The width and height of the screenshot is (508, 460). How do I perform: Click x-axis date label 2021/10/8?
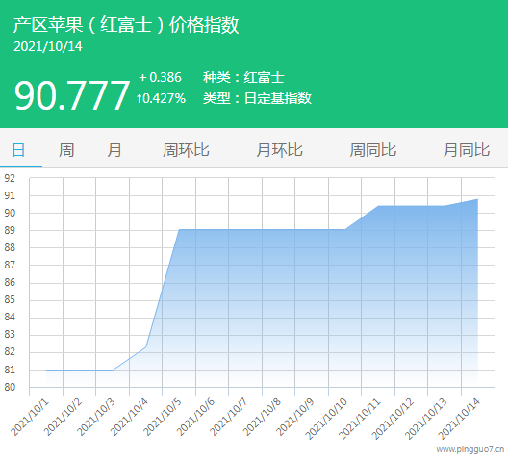[x=262, y=418]
